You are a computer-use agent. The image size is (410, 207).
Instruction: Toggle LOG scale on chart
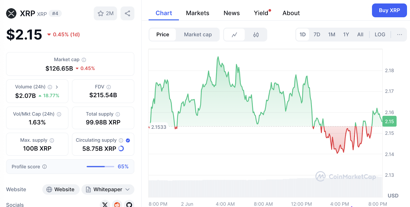380,35
